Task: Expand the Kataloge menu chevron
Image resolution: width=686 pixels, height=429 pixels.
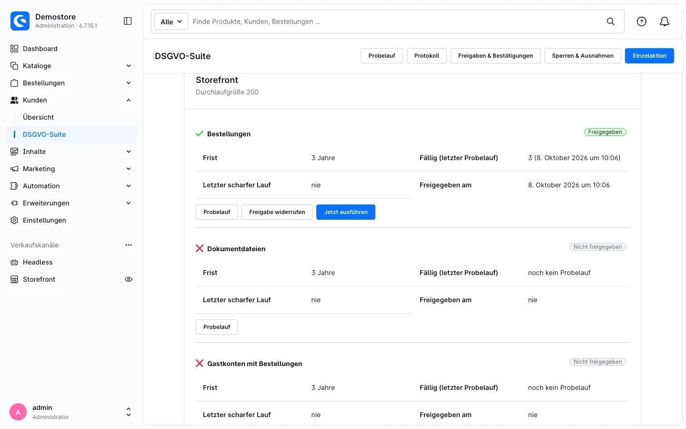Action: click(x=129, y=66)
